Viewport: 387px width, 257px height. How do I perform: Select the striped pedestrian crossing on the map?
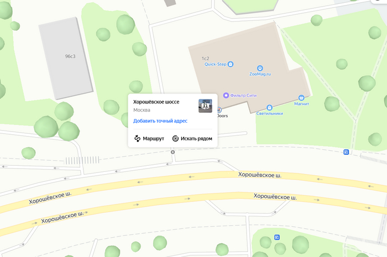pyautogui.click(x=82, y=160)
